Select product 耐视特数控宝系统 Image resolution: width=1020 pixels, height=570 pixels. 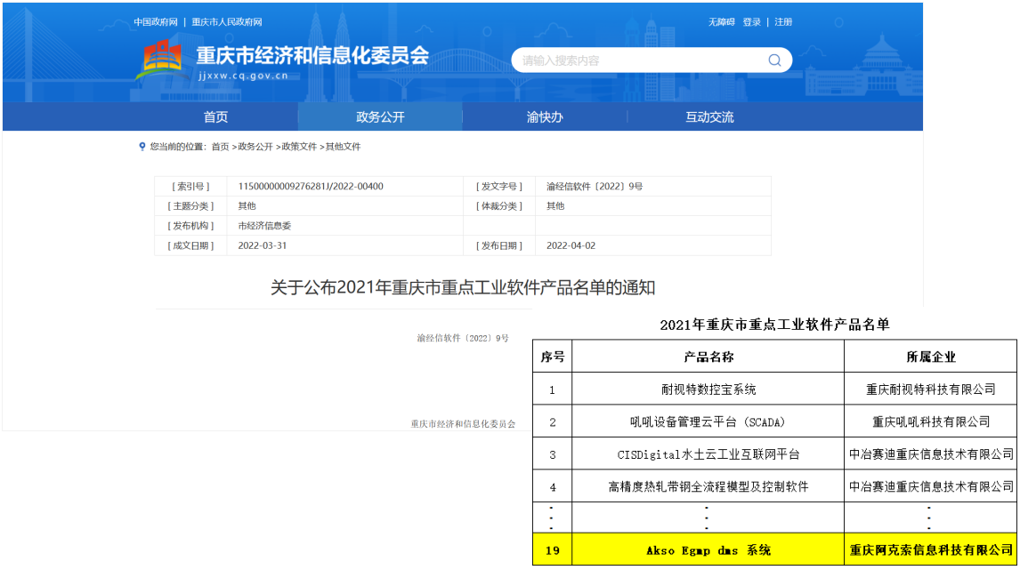tap(708, 390)
